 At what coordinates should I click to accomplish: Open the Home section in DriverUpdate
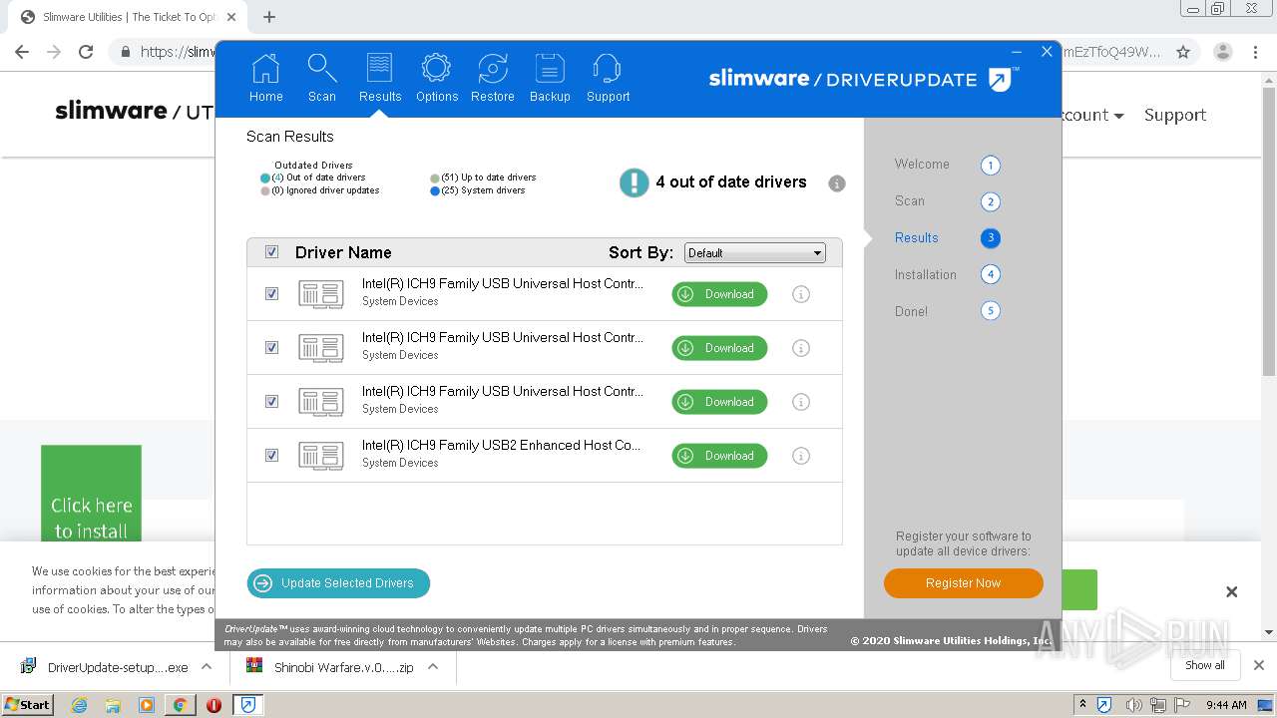point(265,78)
